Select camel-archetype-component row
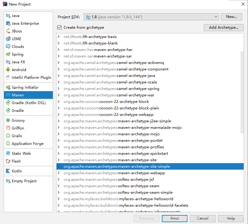 [x=150, y=69]
